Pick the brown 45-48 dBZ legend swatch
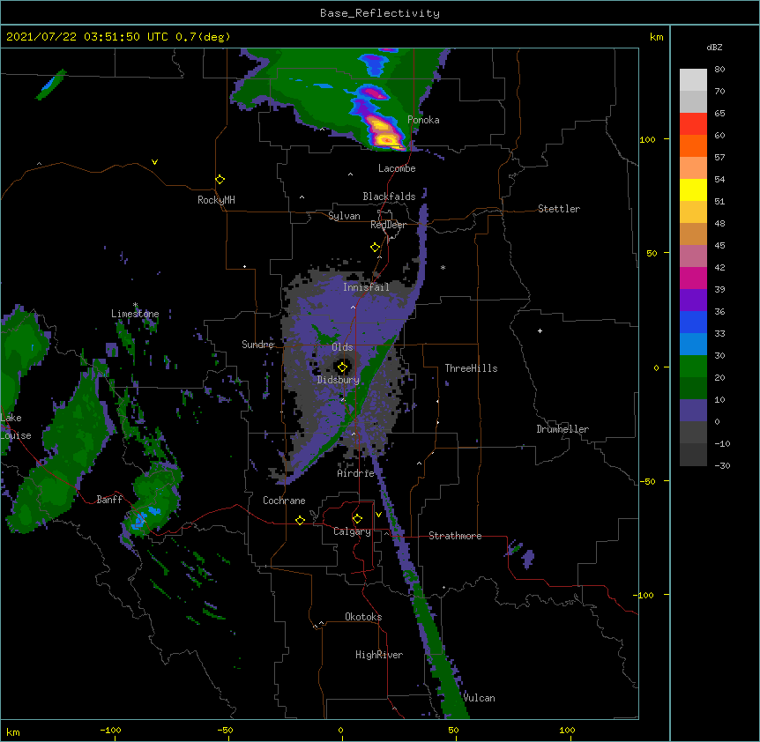Image resolution: width=760 pixels, height=742 pixels. pyautogui.click(x=693, y=234)
